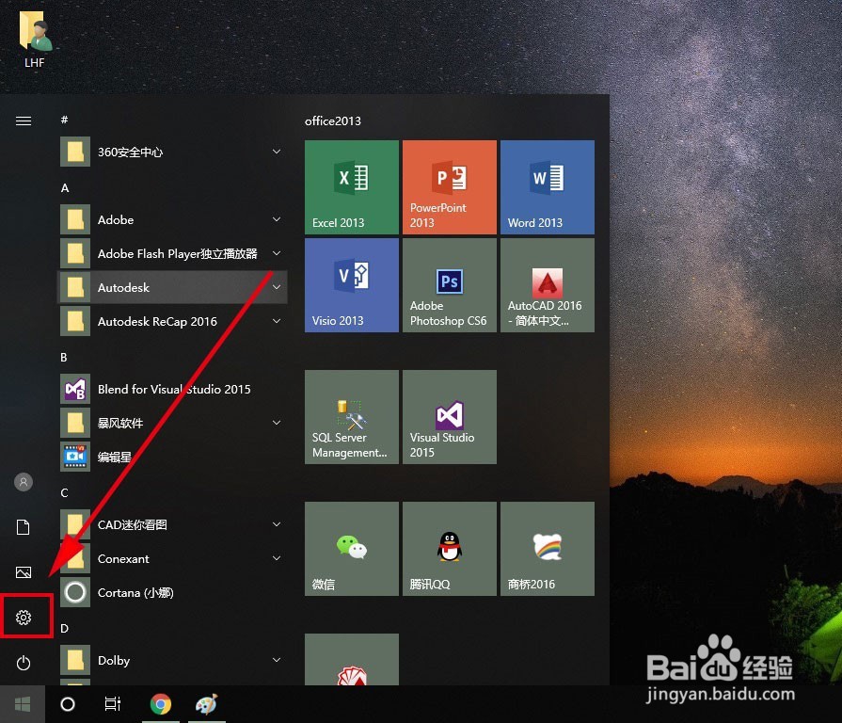Viewport: 842px width, 723px height.
Task: Expand Adobe Flash Player folder chevron
Action: tap(277, 253)
